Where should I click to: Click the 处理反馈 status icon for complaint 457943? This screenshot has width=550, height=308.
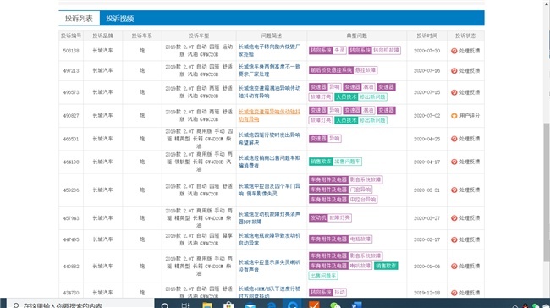(454, 217)
